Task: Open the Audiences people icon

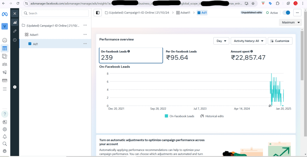Action: 5,64
